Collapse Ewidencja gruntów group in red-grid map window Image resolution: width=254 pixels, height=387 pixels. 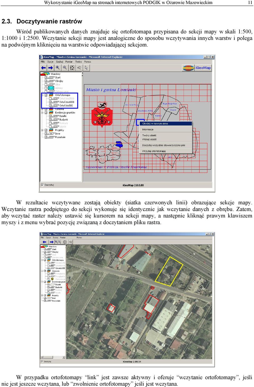pos(42,112)
